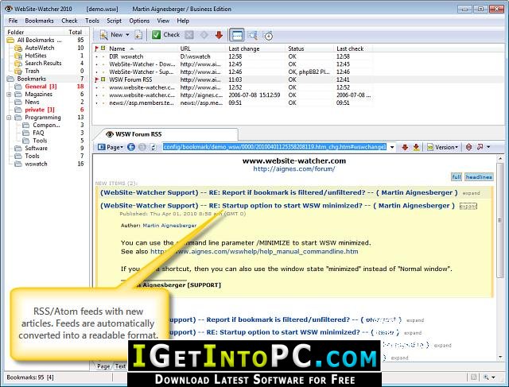Viewport: 509px width, 387px height.
Task: Click the New bookmark star icon
Action: click(103, 35)
